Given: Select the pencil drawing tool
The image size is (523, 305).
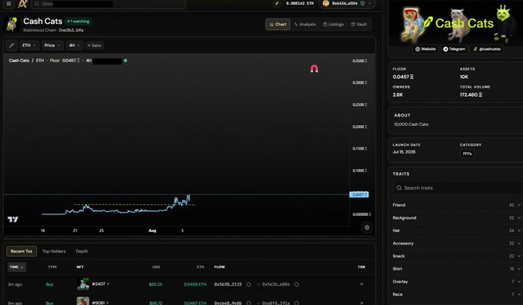Looking at the screenshot, I should tap(12, 45).
